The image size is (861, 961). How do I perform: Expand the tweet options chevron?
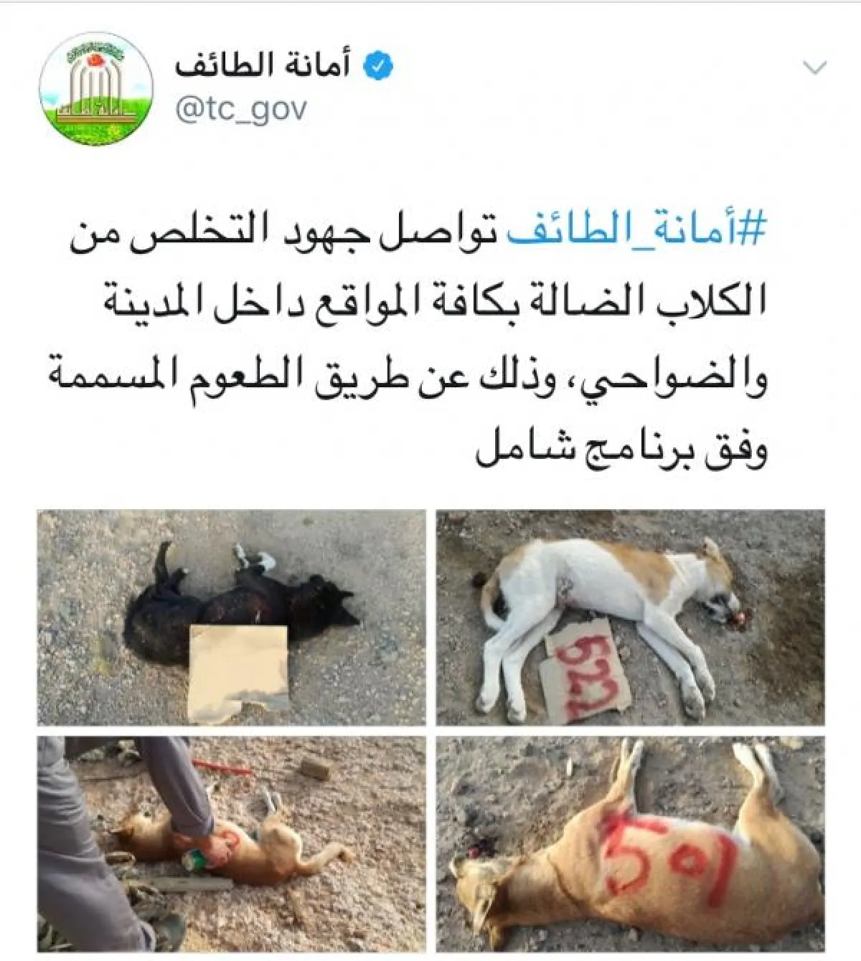click(815, 68)
